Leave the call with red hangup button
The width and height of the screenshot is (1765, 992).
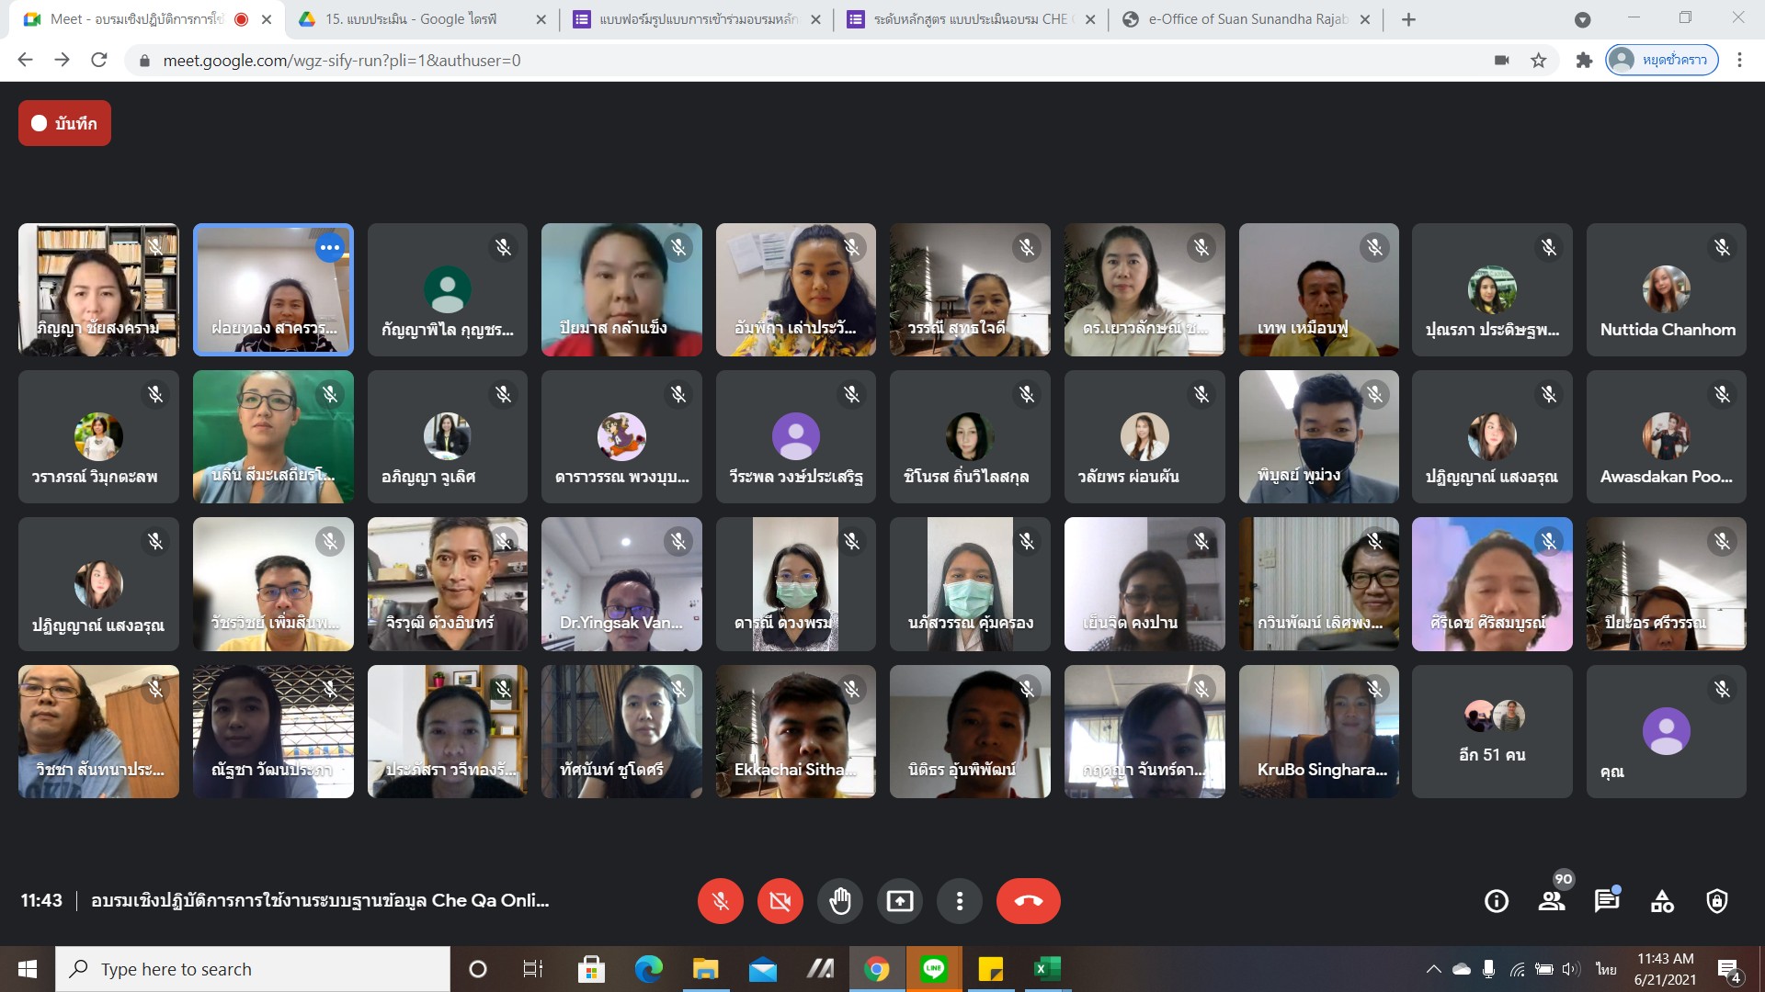coord(1028,901)
